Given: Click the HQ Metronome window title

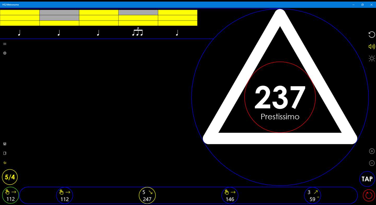Looking at the screenshot, I should (10, 5).
